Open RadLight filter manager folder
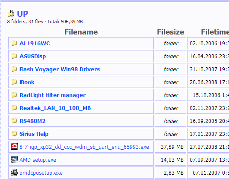Screen dimensions: 229x179 pos(53,95)
